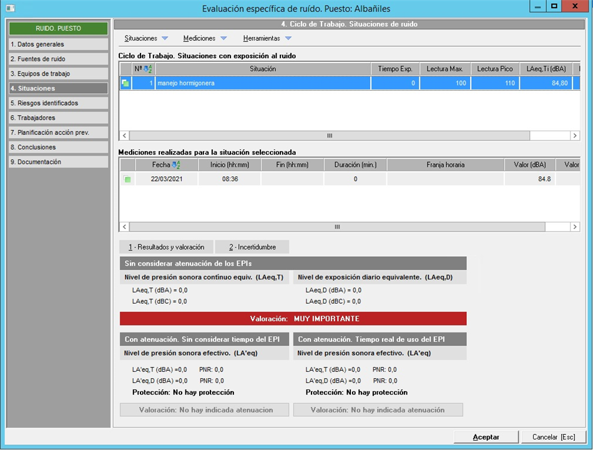The image size is (593, 450).
Task: Open 3. Equipos de trabajo section
Action: coord(57,74)
